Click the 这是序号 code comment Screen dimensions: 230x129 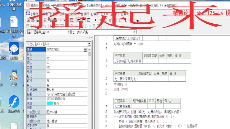(192, 126)
